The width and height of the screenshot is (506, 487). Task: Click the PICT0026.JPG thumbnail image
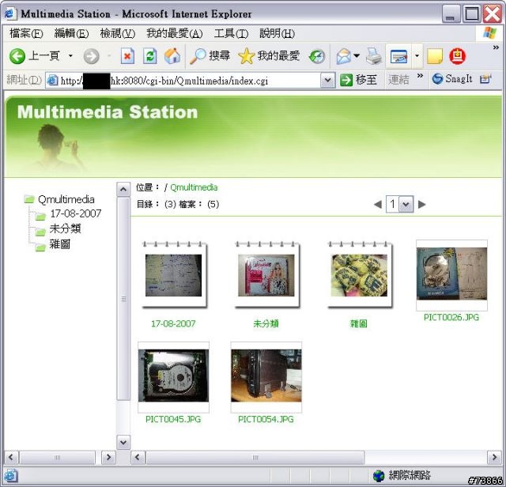point(451,275)
